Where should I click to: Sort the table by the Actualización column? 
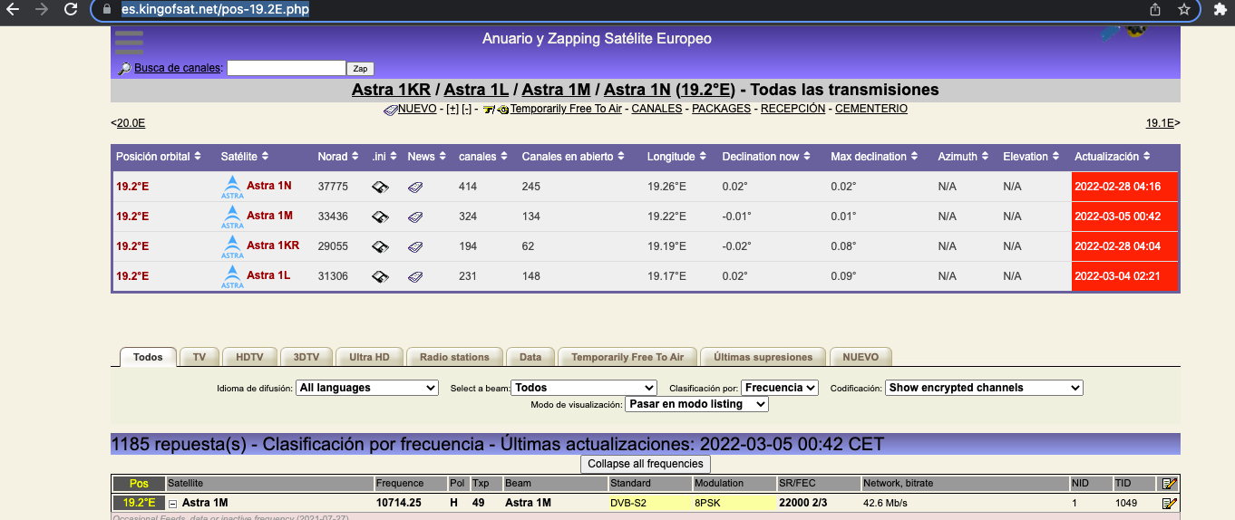[x=1117, y=157]
